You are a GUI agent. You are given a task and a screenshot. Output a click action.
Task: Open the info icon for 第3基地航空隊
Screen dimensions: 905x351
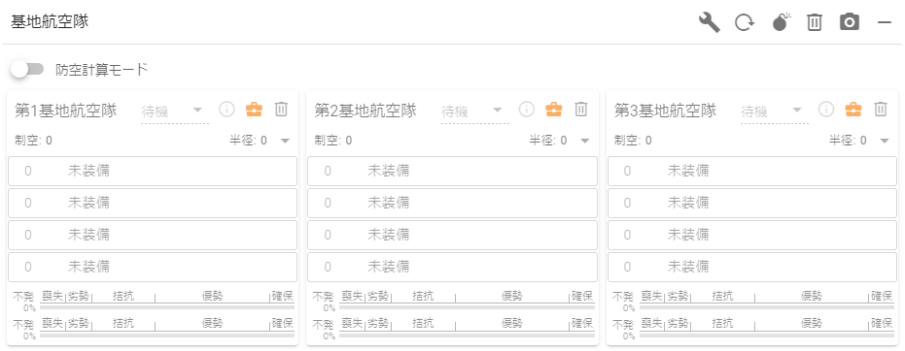pyautogui.click(x=826, y=109)
